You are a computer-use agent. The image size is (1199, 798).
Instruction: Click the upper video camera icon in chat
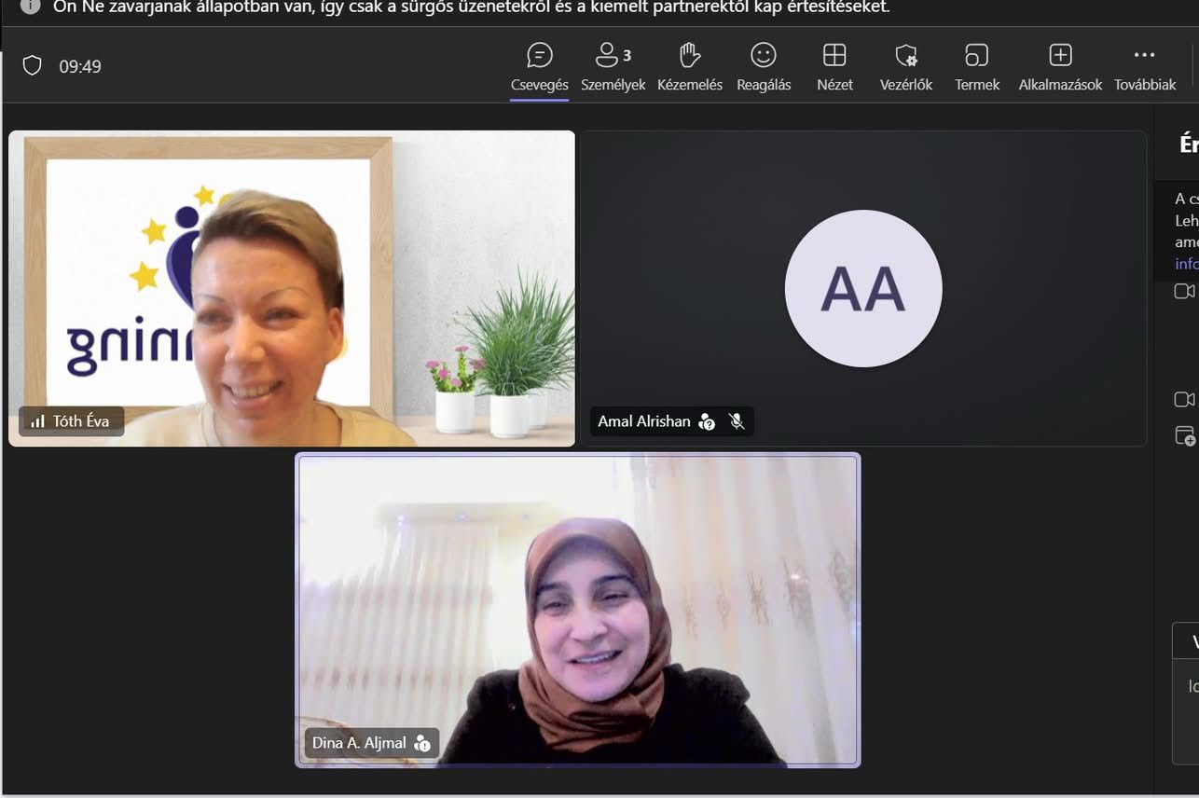(x=1184, y=292)
